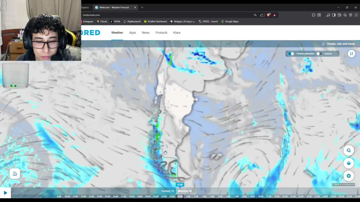Screen dimensions: 360x202
Task: Open Brave Shields lion icon
Action: pyautogui.click(x=269, y=15)
